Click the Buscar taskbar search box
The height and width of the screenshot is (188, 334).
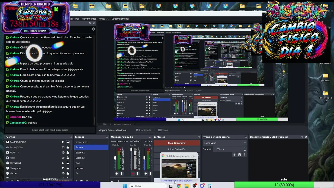[148, 186]
